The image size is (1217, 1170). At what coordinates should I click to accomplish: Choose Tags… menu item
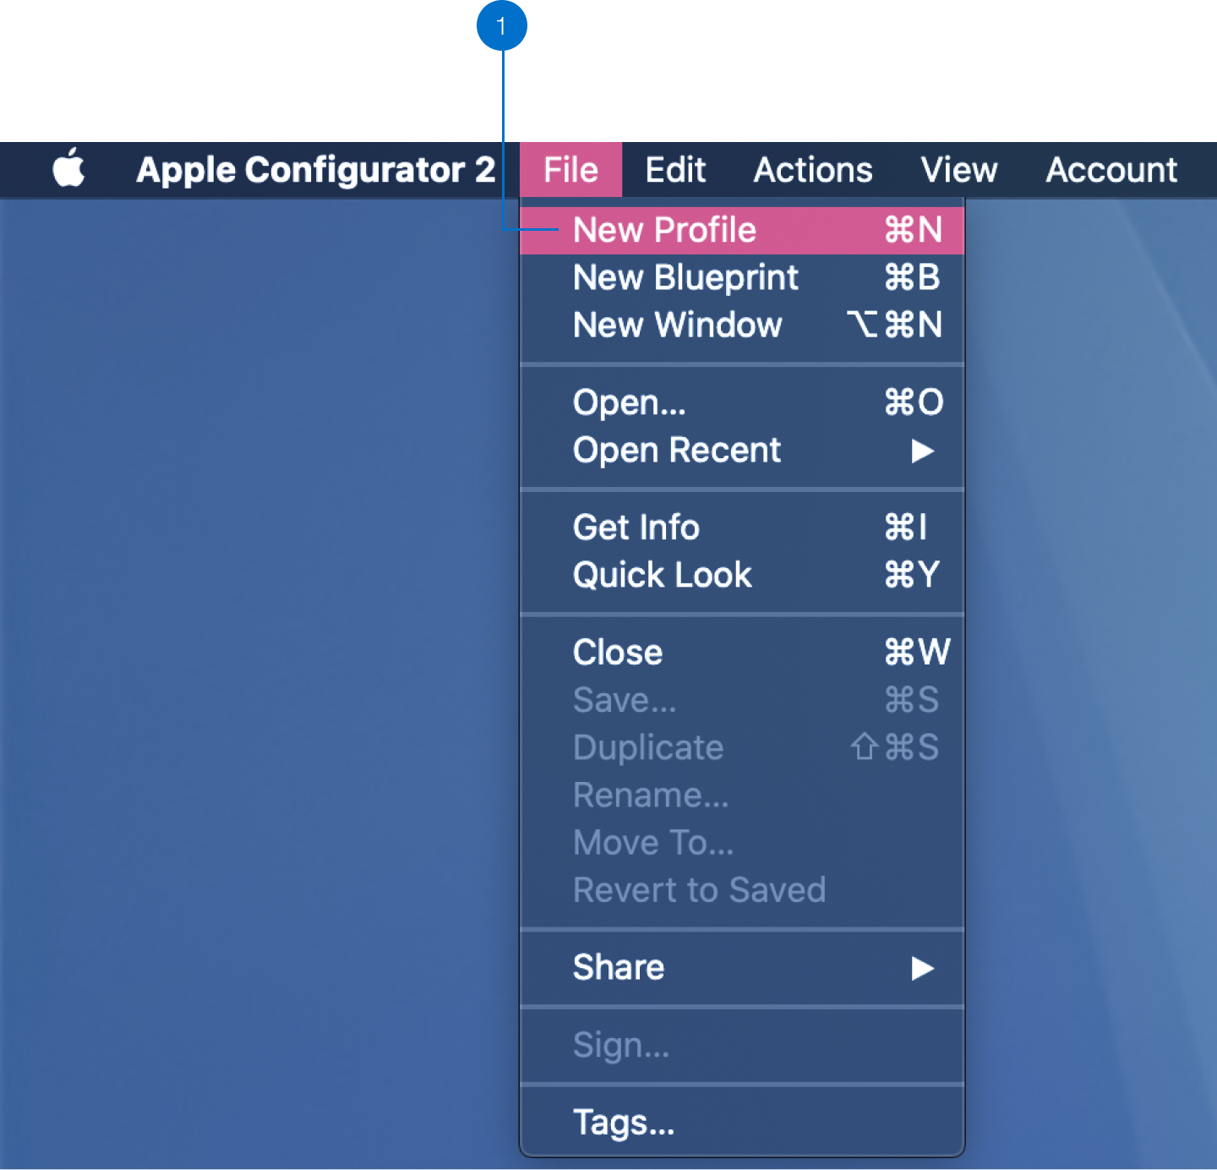click(x=742, y=1123)
